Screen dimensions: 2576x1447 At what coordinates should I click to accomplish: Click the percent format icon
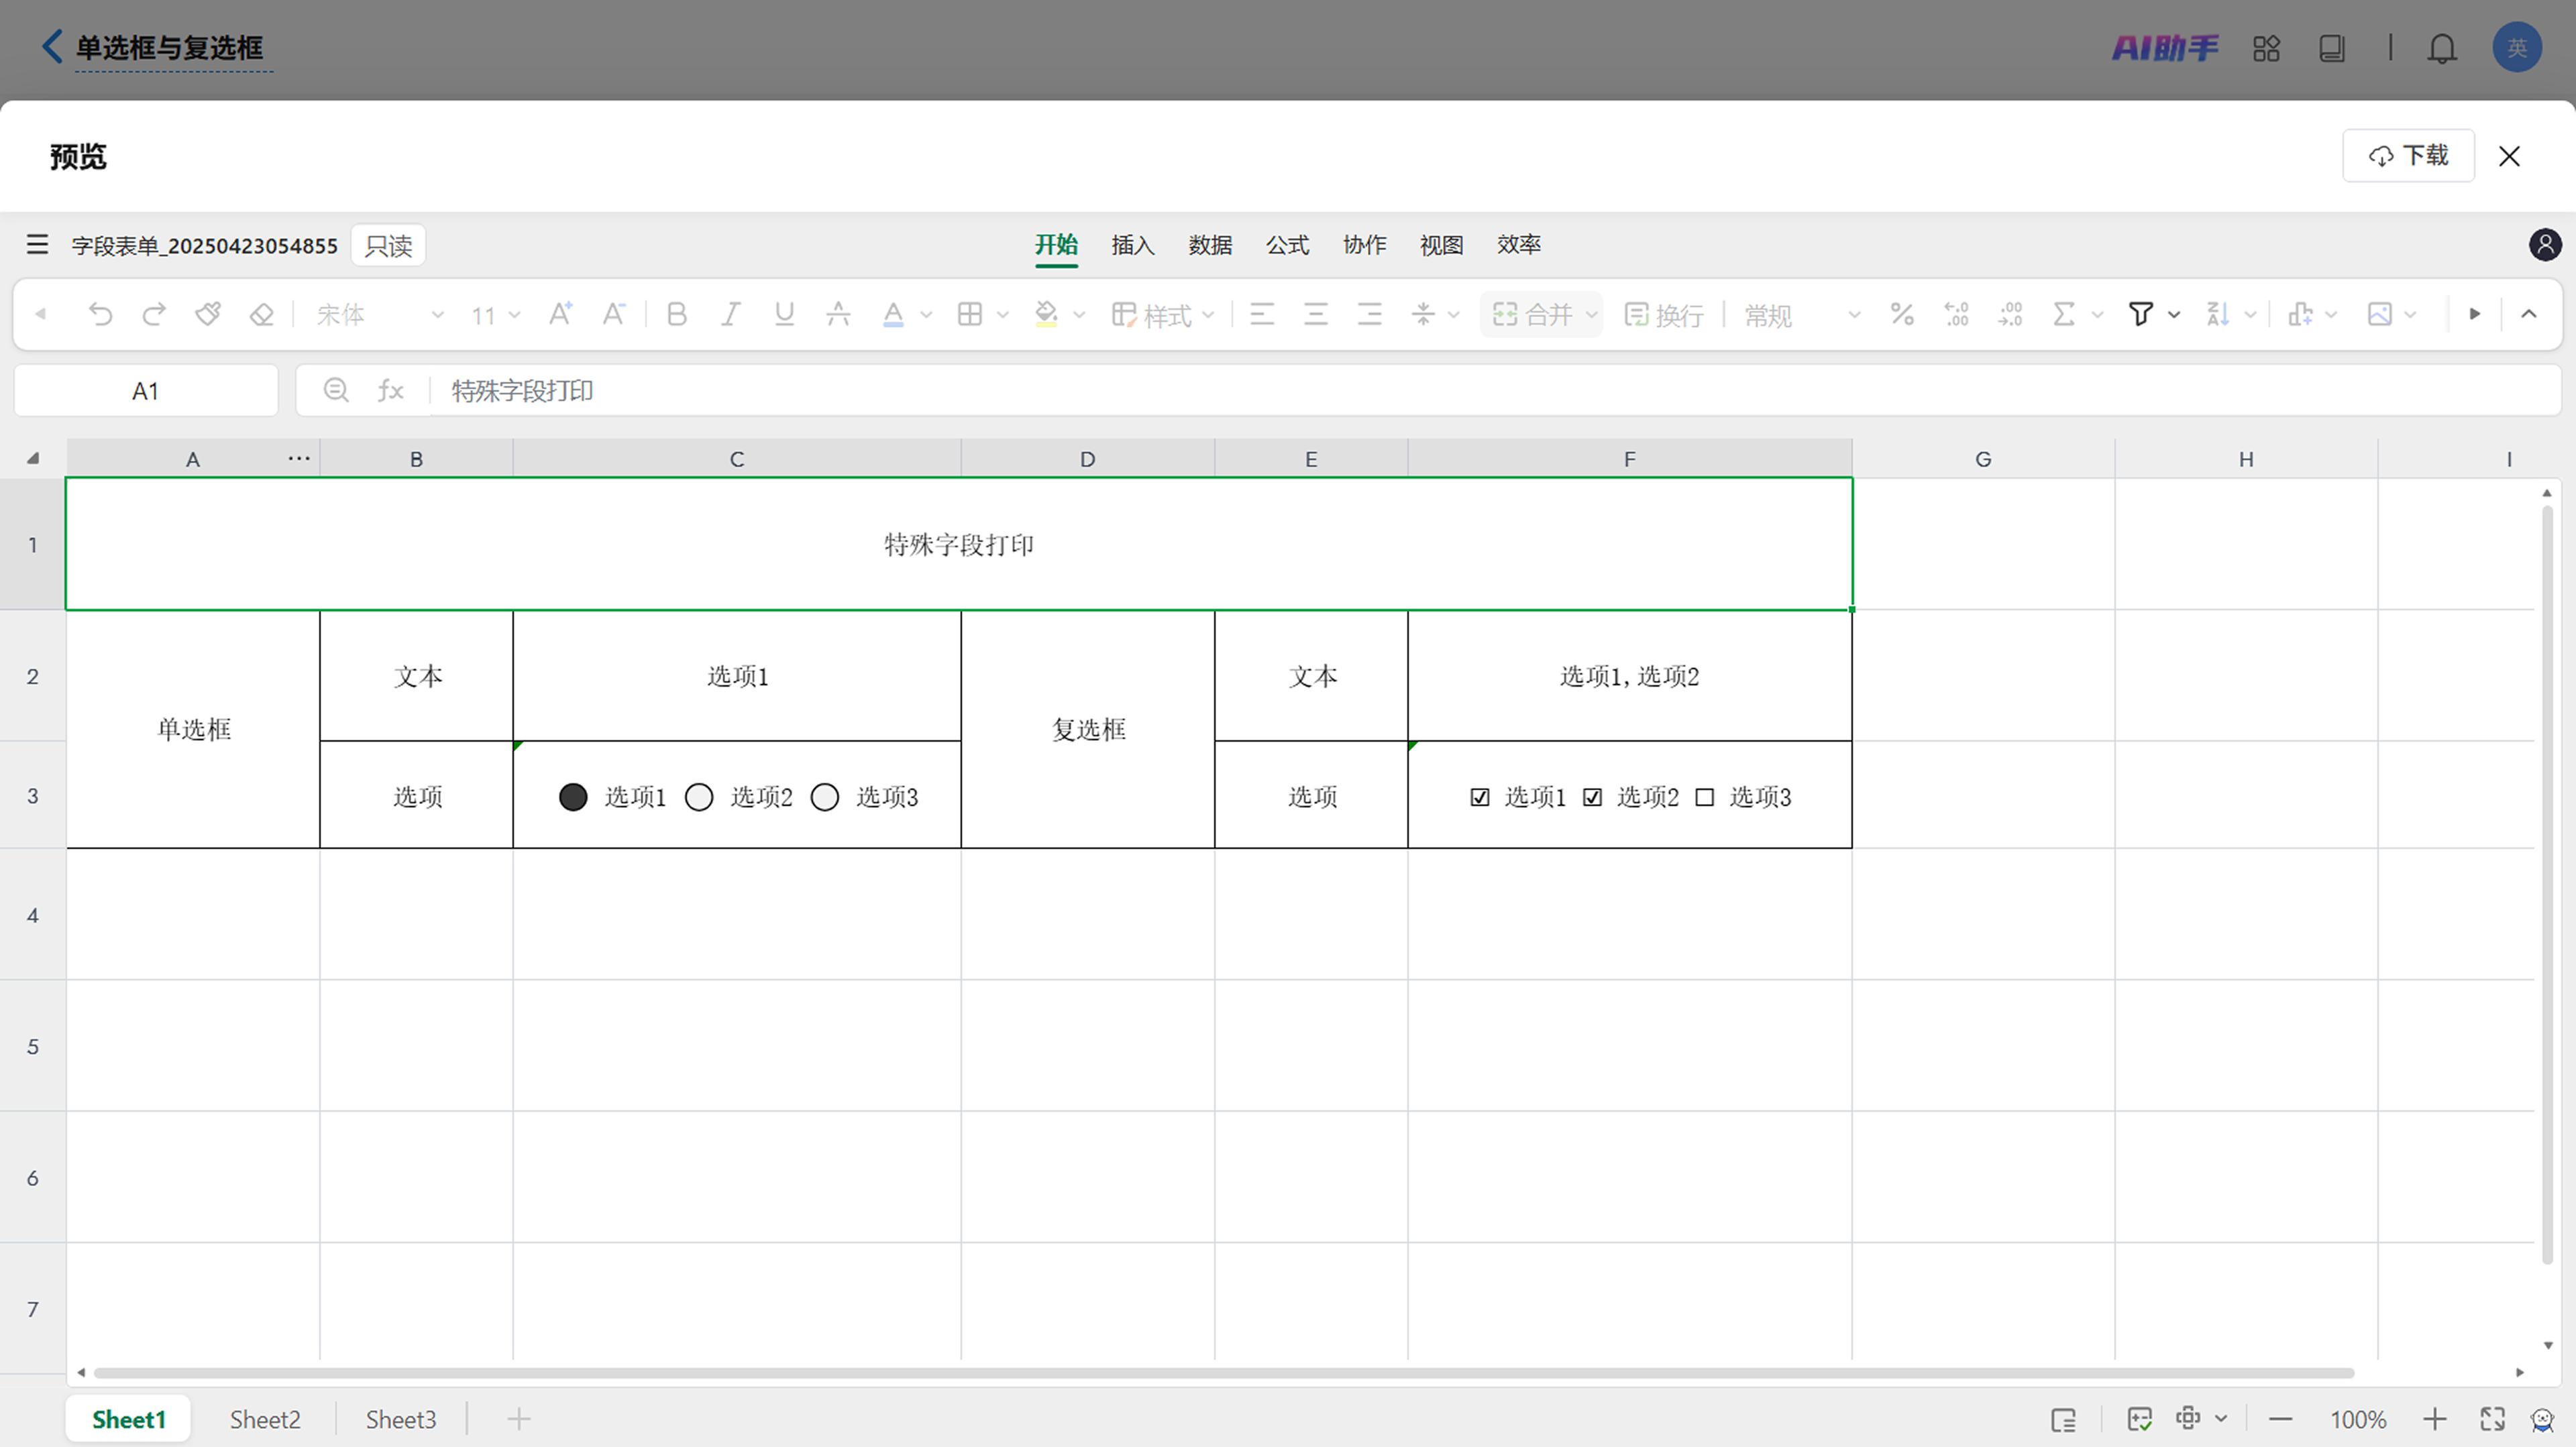(x=1902, y=314)
